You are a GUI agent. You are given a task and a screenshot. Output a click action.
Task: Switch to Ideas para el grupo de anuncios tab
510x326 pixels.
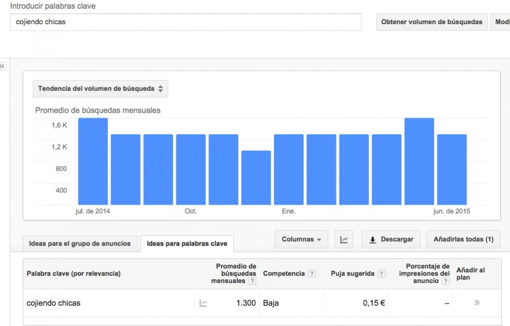click(x=80, y=243)
